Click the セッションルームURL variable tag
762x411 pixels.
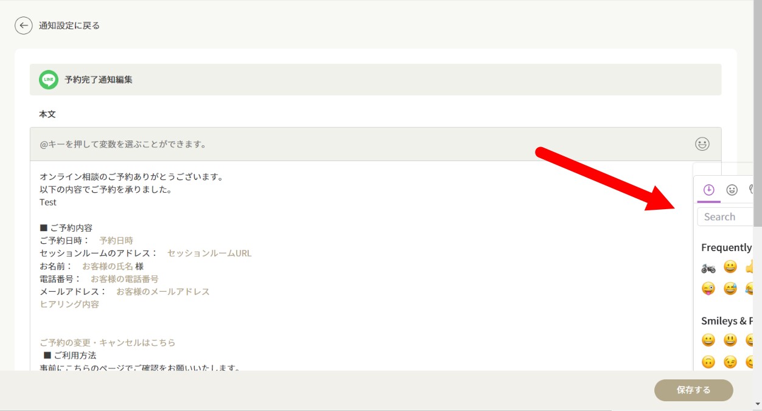click(x=209, y=254)
